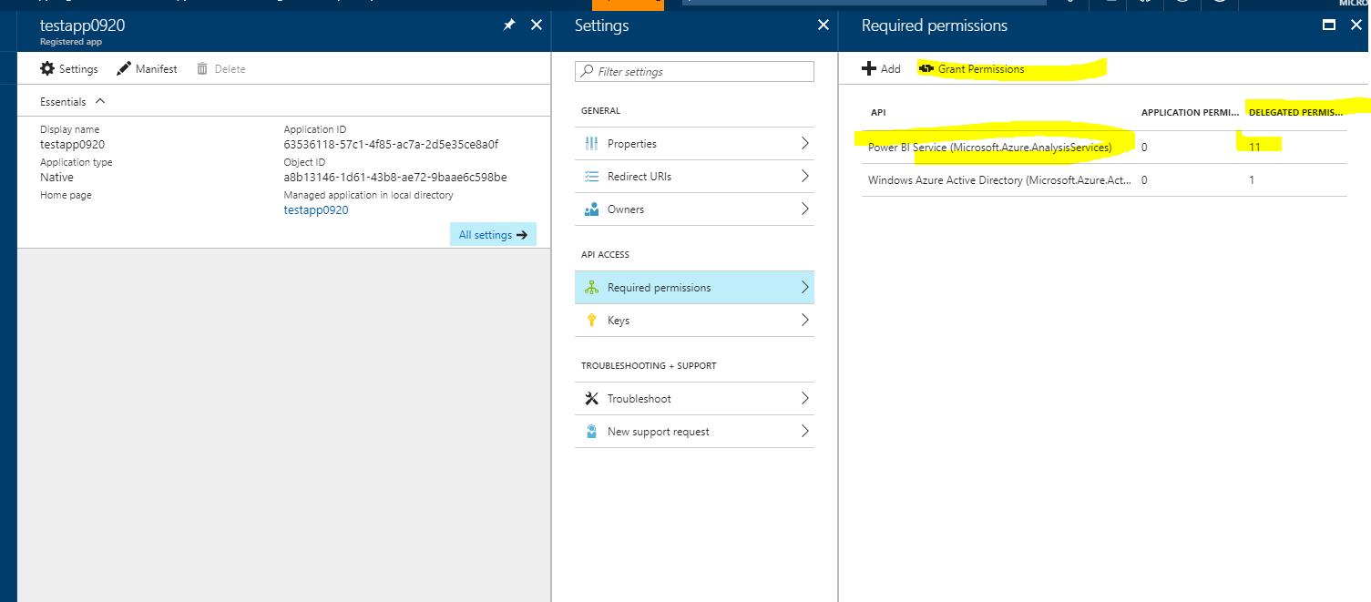This screenshot has height=602, width=1371.
Task: Click the API column header
Action: [x=878, y=112]
